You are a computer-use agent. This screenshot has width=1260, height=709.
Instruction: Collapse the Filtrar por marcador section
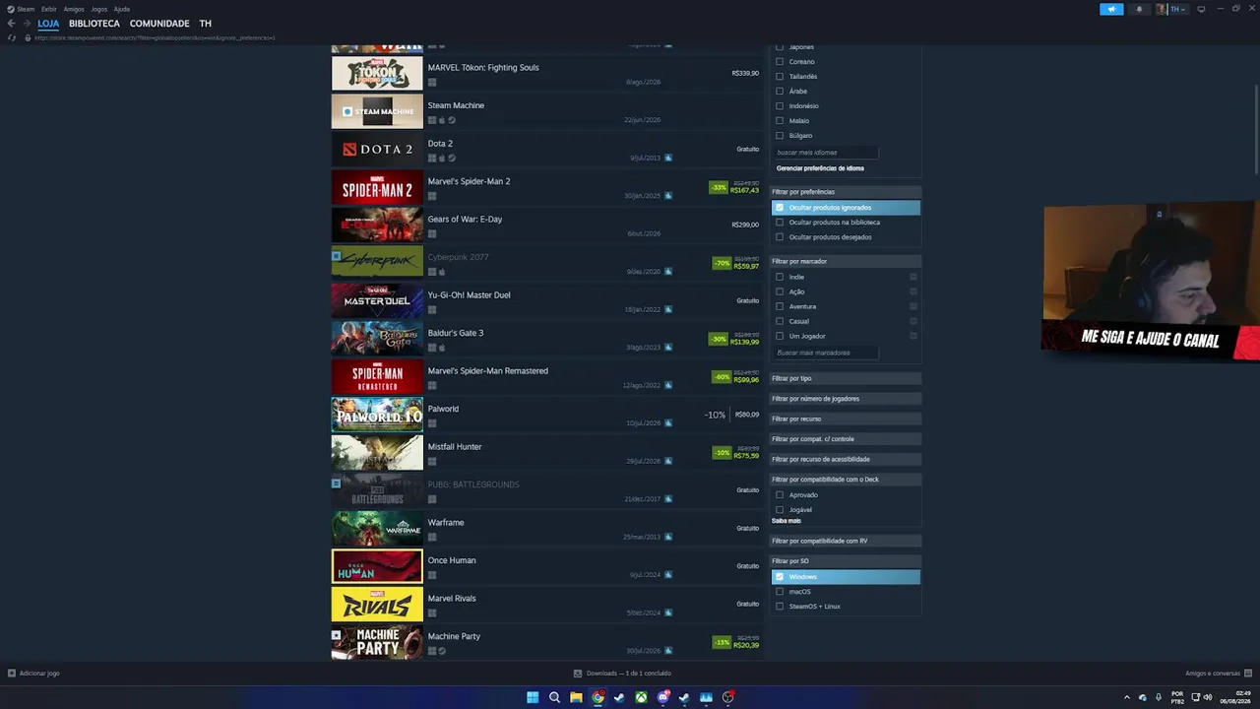pyautogui.click(x=846, y=261)
